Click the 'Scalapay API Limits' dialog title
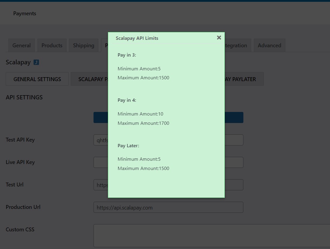Screen dimensions: 330x249 coord(137,38)
